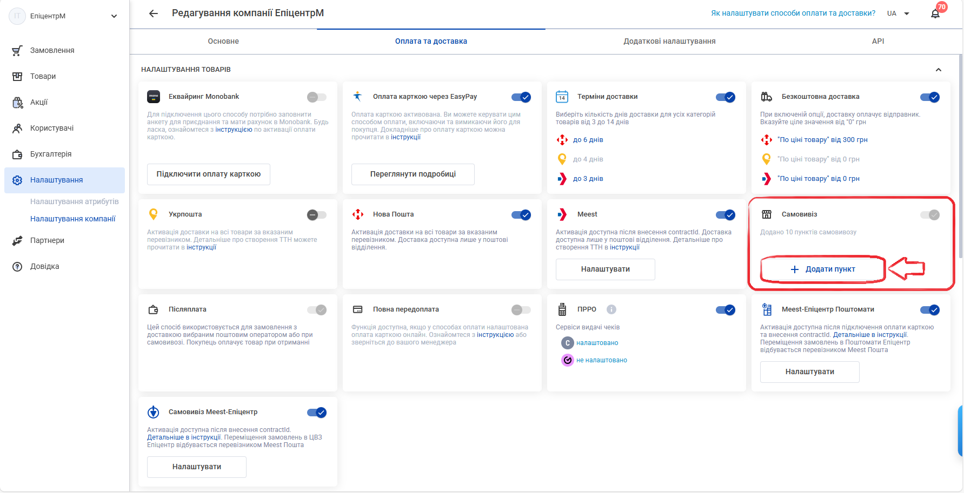
Task: Open Налаштування компанії submenu item
Action: (73, 219)
